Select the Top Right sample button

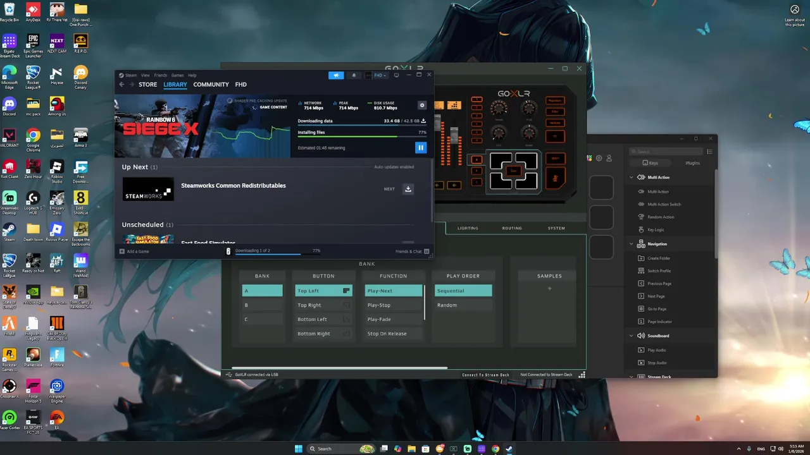323,305
